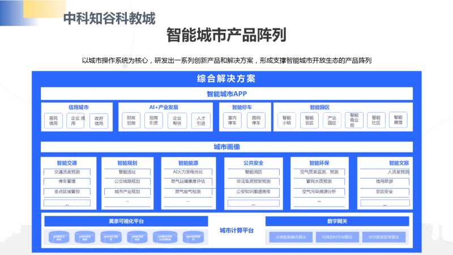Select the 人流量预测 row

click(385, 172)
